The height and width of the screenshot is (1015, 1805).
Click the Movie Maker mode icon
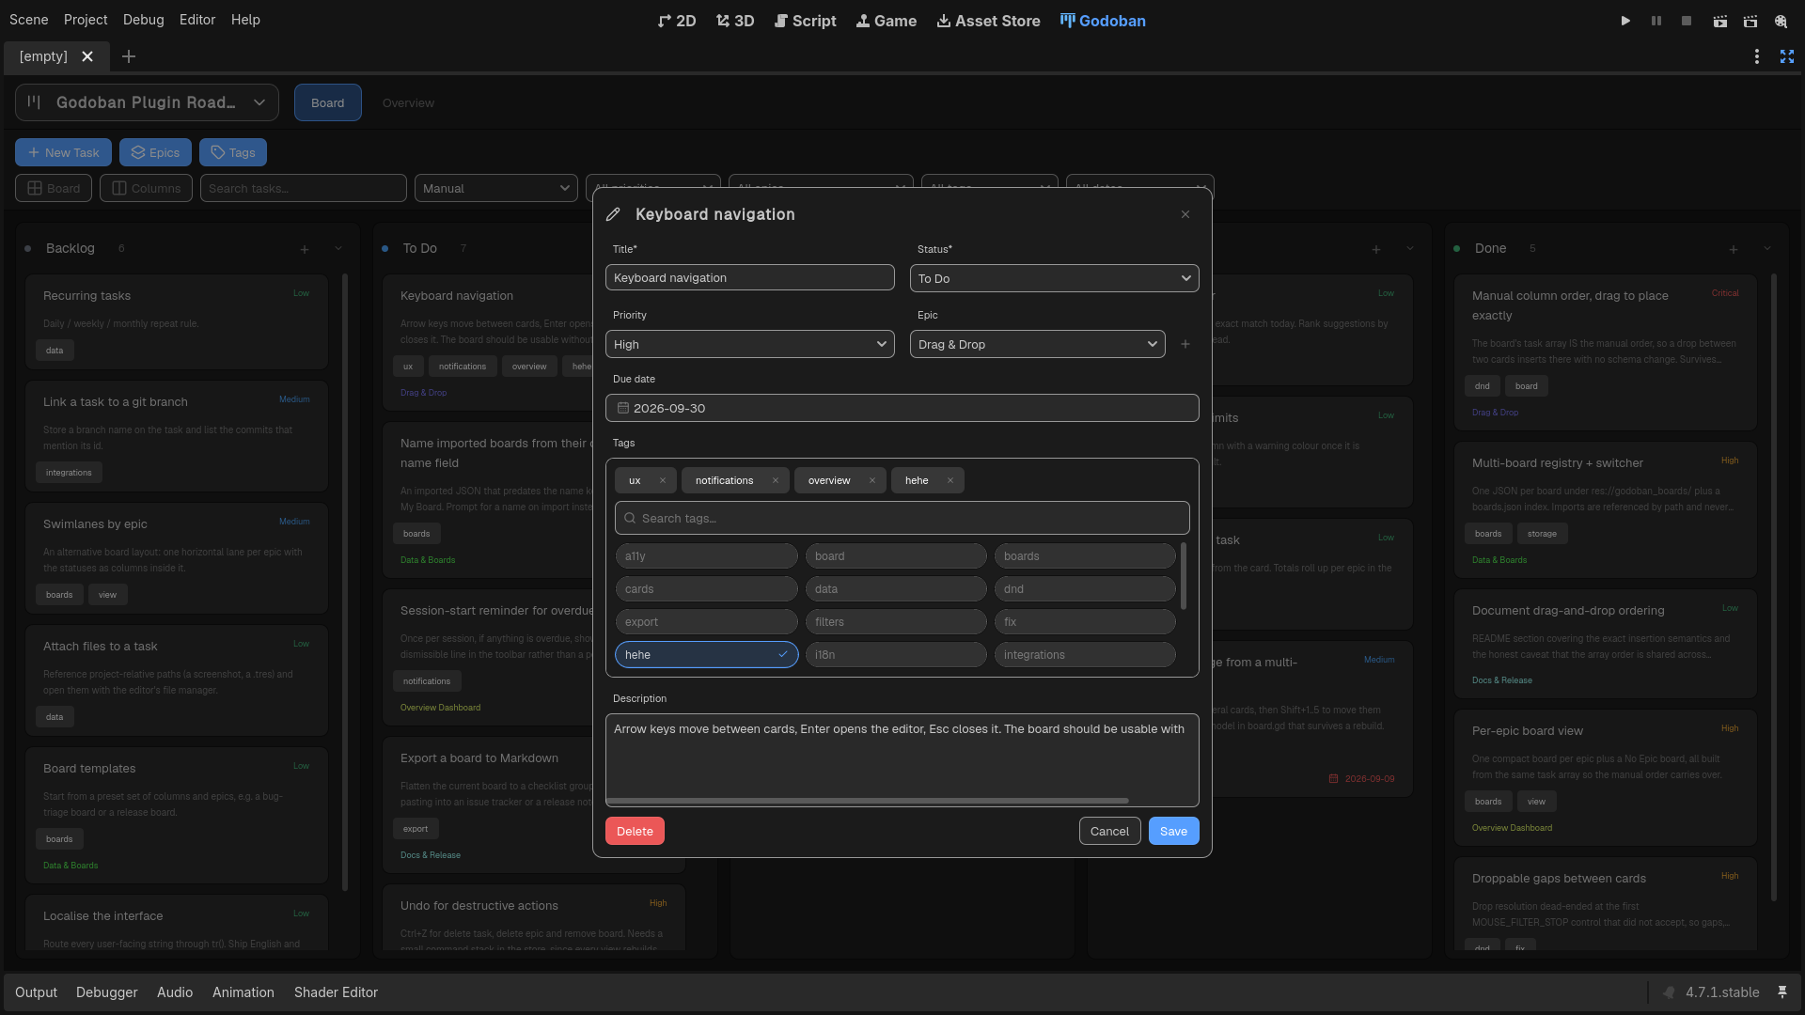1781,21
